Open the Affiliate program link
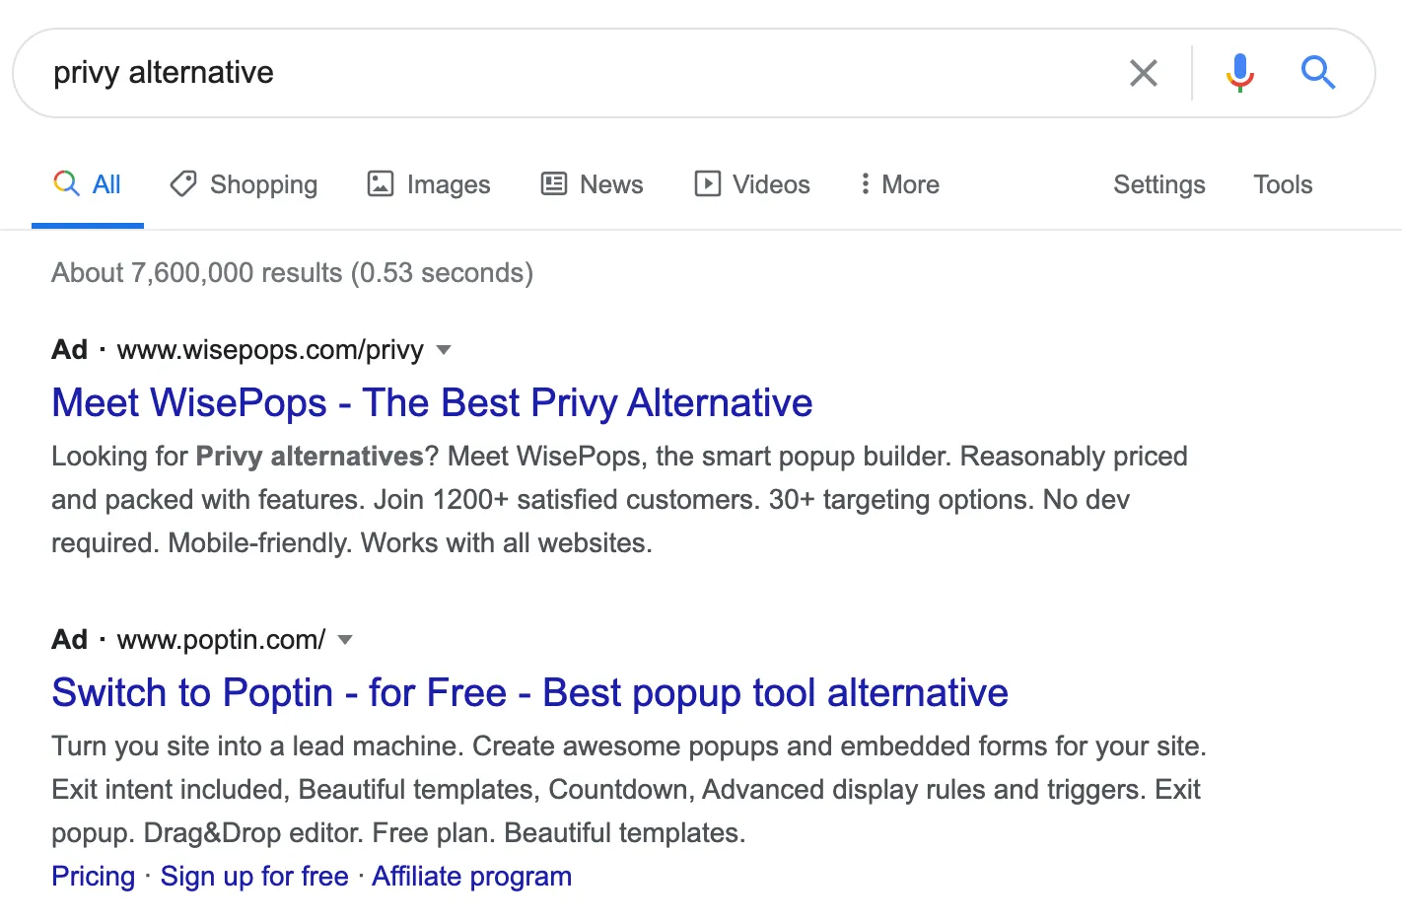 pos(471,876)
